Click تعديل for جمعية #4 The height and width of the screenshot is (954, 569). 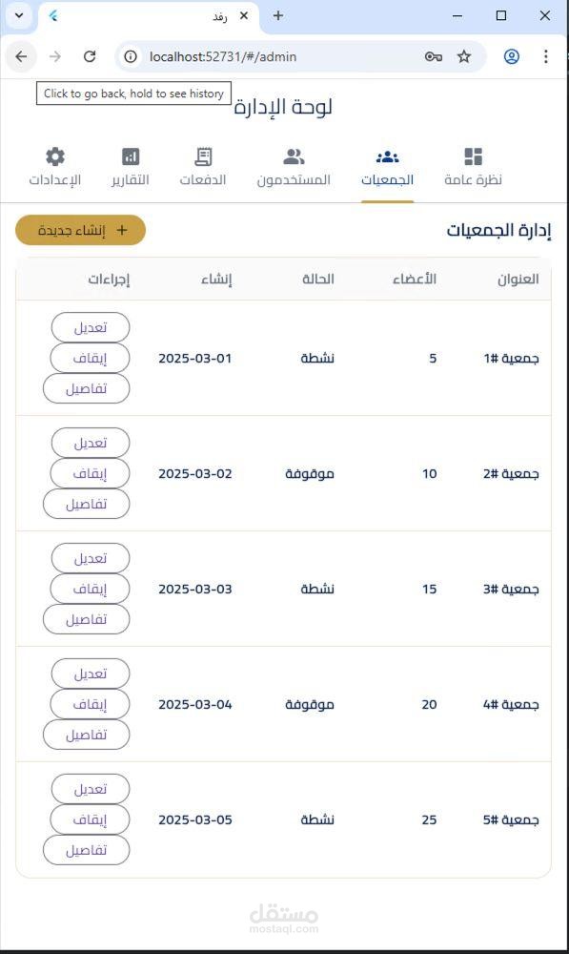coord(91,674)
